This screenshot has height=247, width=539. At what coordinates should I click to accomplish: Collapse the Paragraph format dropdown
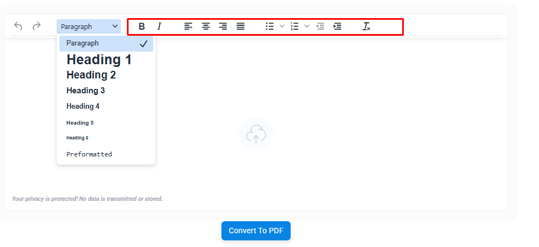click(88, 26)
